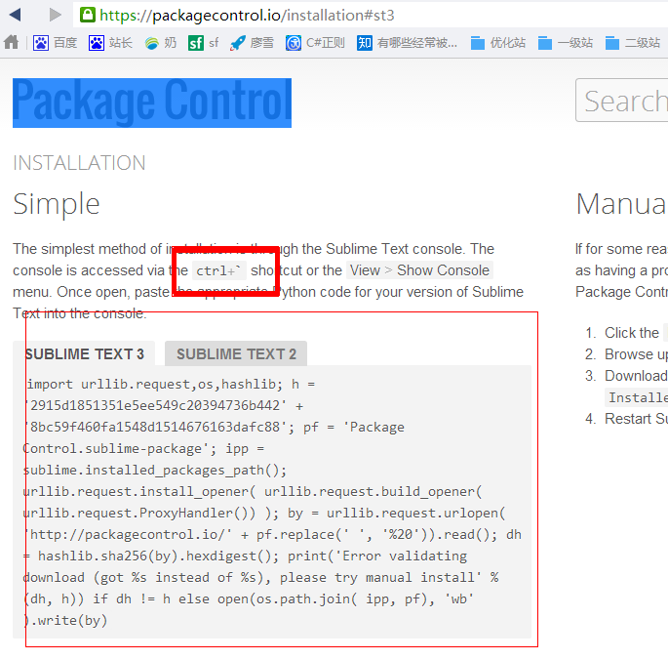
Task: Open the sf bookmark
Action: pyautogui.click(x=203, y=43)
